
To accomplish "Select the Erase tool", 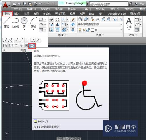I will coord(73,19).
